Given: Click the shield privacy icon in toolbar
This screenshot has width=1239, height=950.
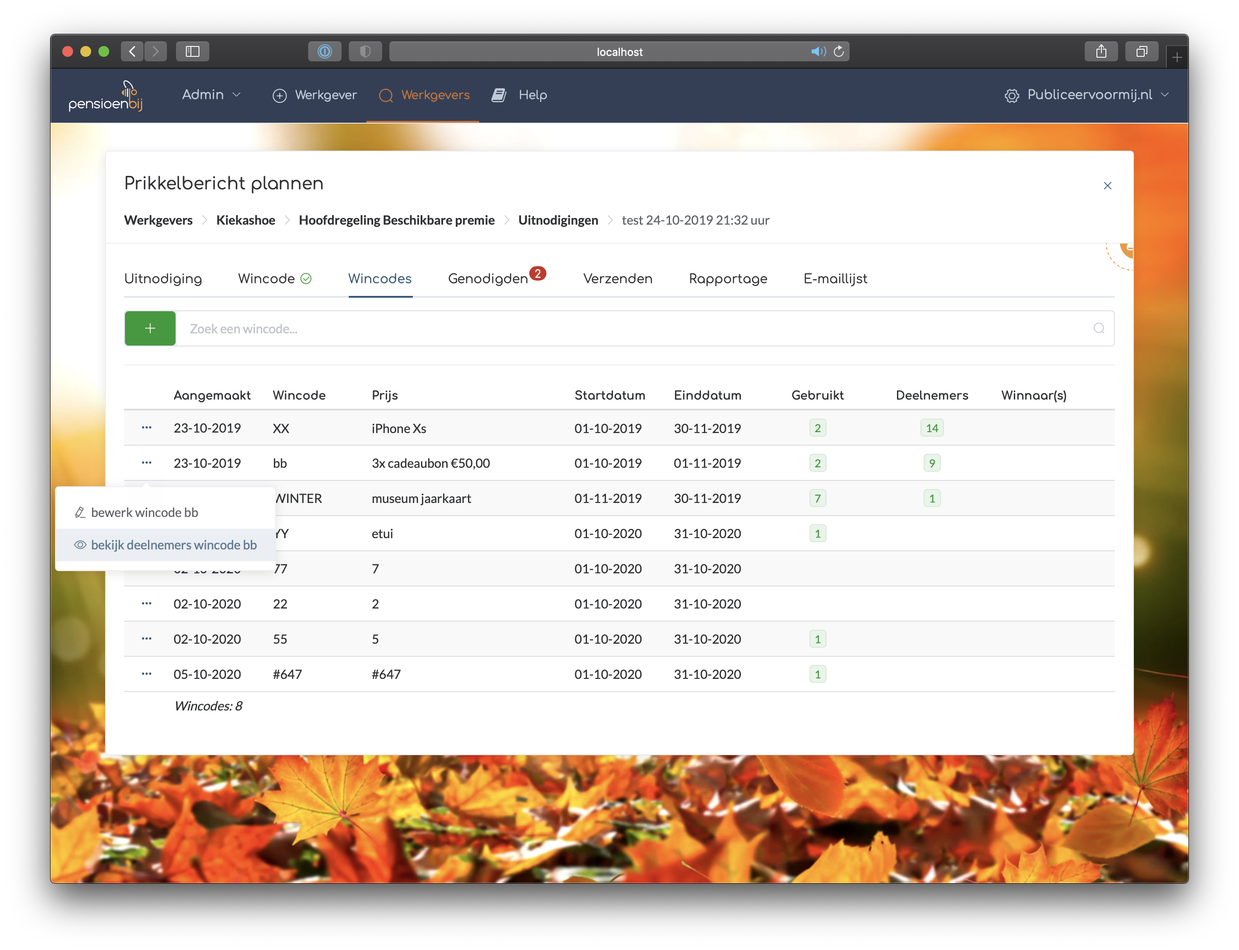Looking at the screenshot, I should (365, 52).
